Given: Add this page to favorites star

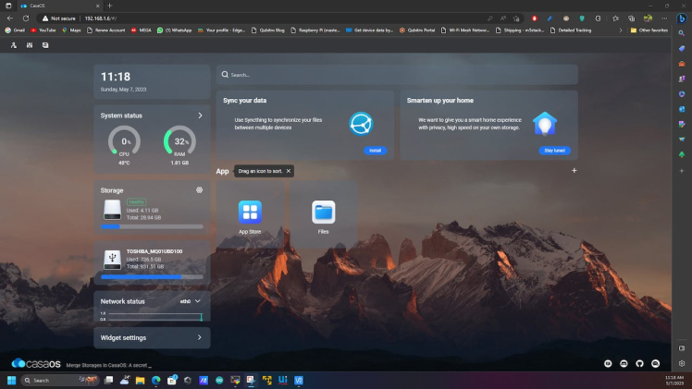Looking at the screenshot, I should (516, 18).
